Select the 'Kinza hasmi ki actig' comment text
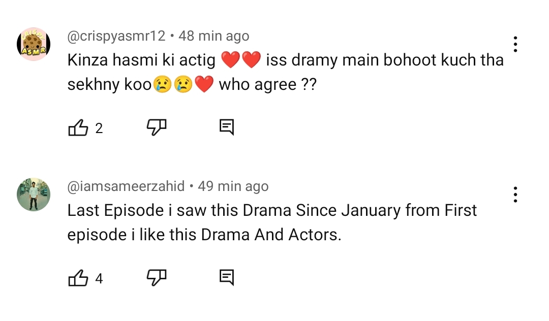 (143, 60)
